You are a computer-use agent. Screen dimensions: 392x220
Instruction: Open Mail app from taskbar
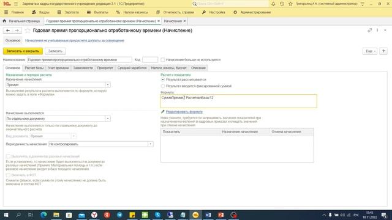pos(81,215)
